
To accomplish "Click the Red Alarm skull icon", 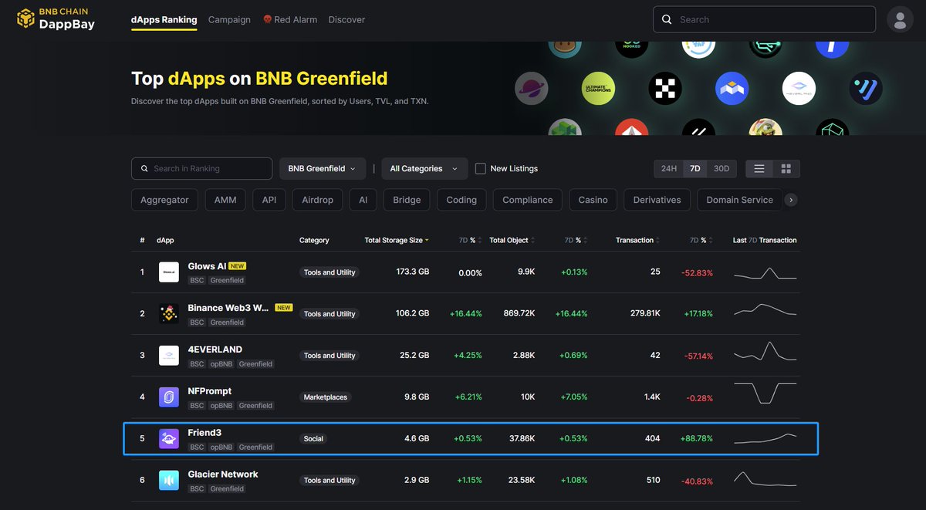I will [267, 19].
